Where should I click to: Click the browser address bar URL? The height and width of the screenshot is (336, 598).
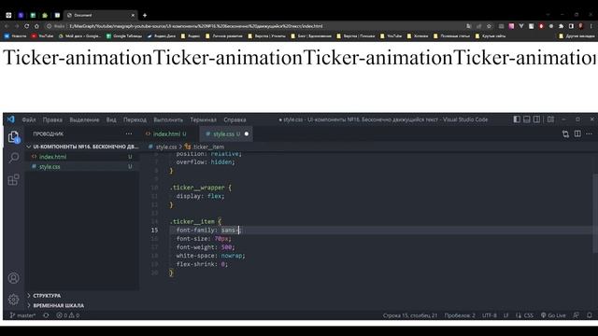[195, 26]
